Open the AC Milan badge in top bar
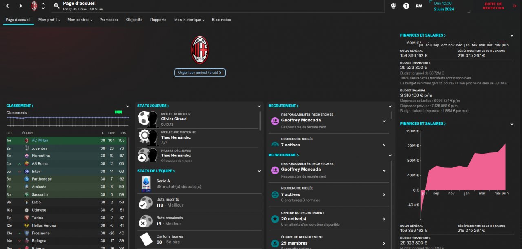 (34, 6)
